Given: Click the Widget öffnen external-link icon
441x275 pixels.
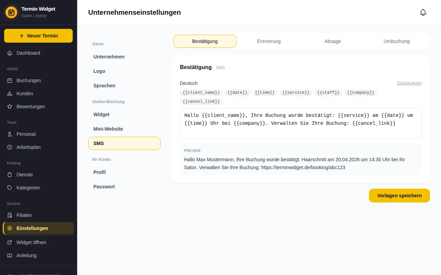Looking at the screenshot, I should [x=10, y=242].
